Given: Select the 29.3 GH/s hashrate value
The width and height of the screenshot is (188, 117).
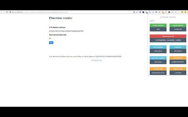Looking at the screenshot, I should tap(178, 51).
